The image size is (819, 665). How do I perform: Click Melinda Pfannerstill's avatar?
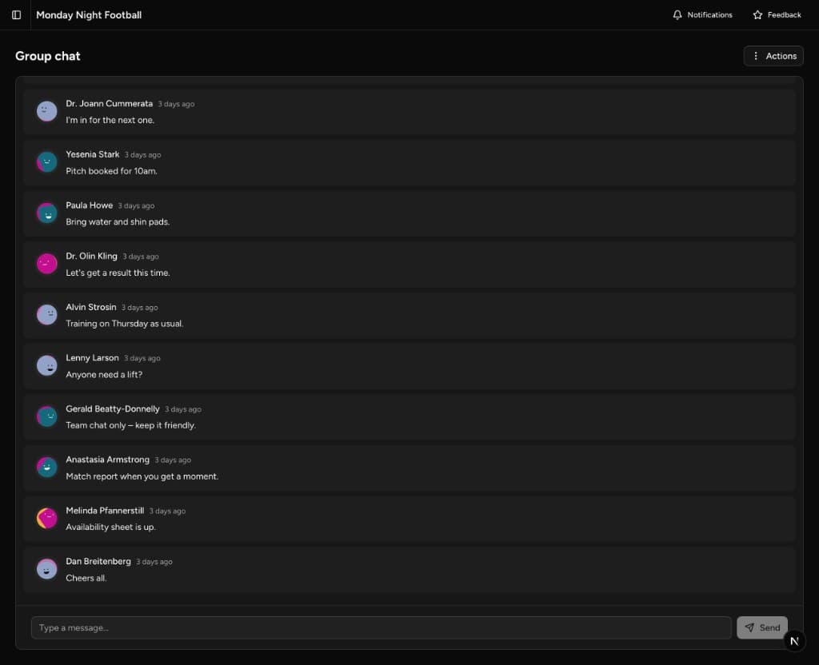(46, 518)
